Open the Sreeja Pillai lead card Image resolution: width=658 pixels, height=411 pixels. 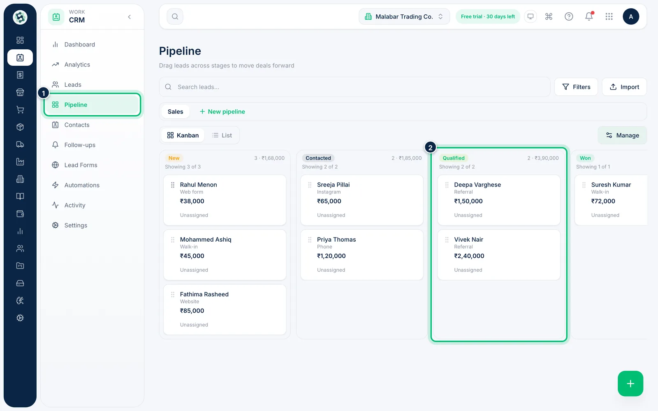pos(362,200)
